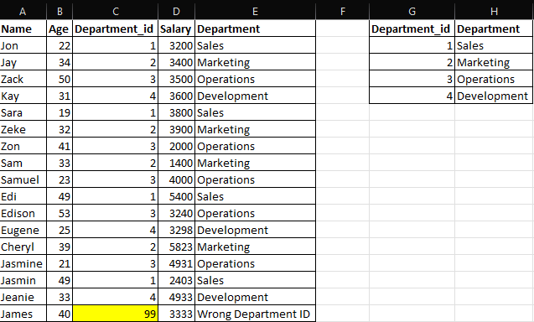Click 'Department' header in column H
Screen dimensions: 534x322
click(x=494, y=29)
